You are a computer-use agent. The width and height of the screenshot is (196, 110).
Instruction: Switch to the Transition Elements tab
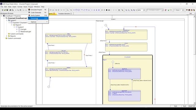pyautogui.click(x=64, y=13)
